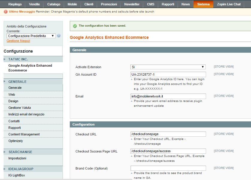The height and width of the screenshot is (180, 251).
Task: Click in the GA Account ID field
Action: pos(168,74)
